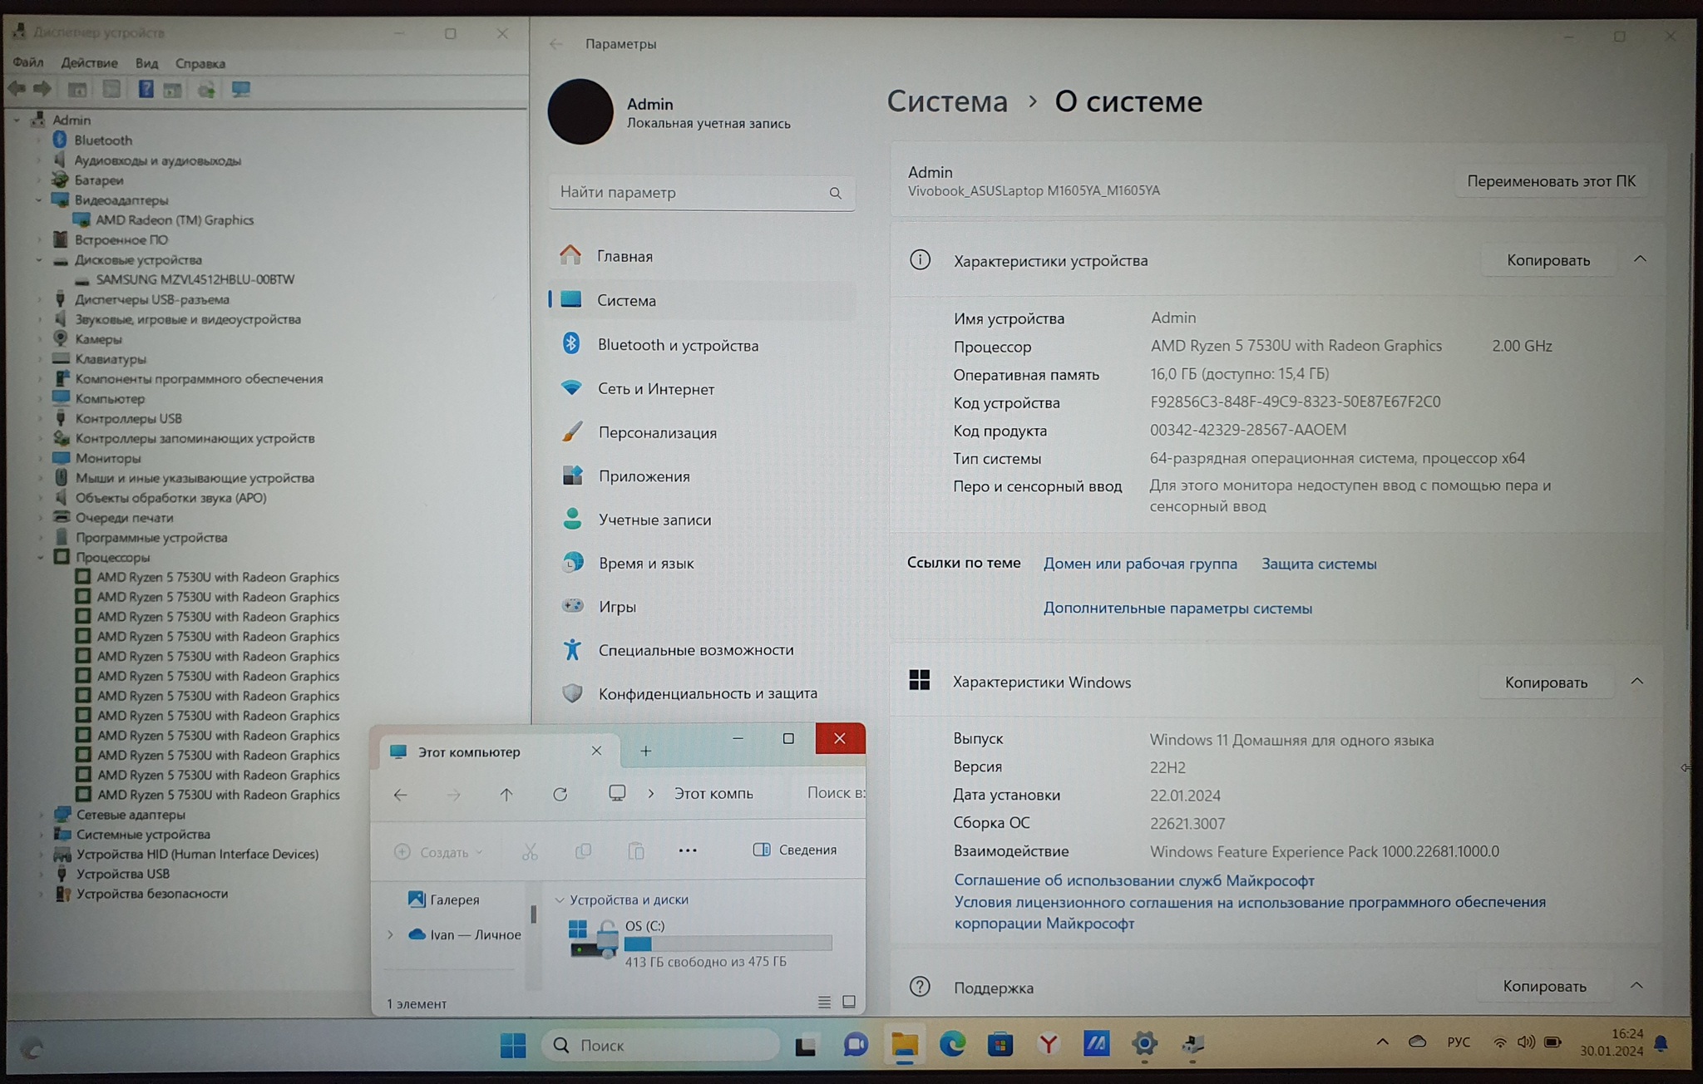The height and width of the screenshot is (1084, 1703).
Task: Select Персонализация in the Settings sidebar
Action: coord(657,432)
